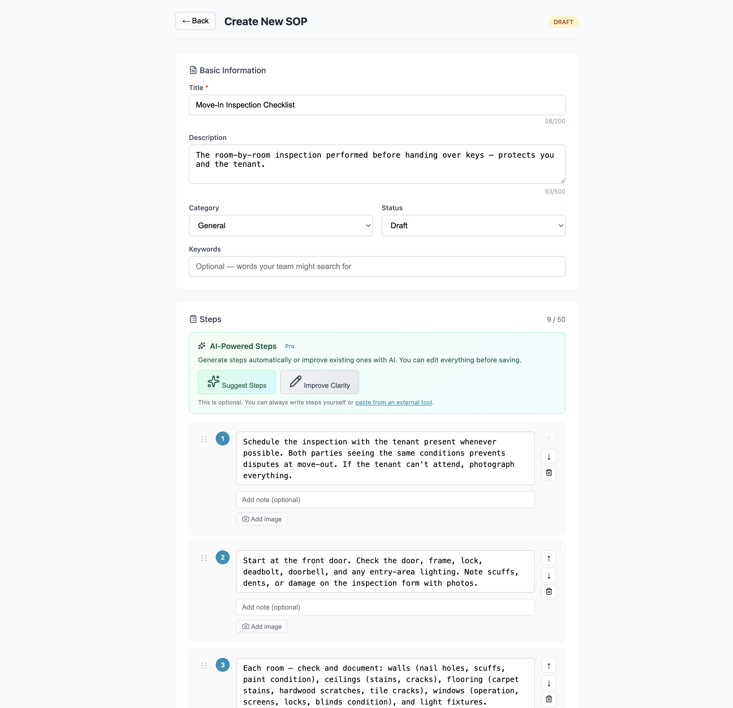Move step 2 up with the arrow icon
Viewport: 733px width, 708px height.
[x=549, y=558]
